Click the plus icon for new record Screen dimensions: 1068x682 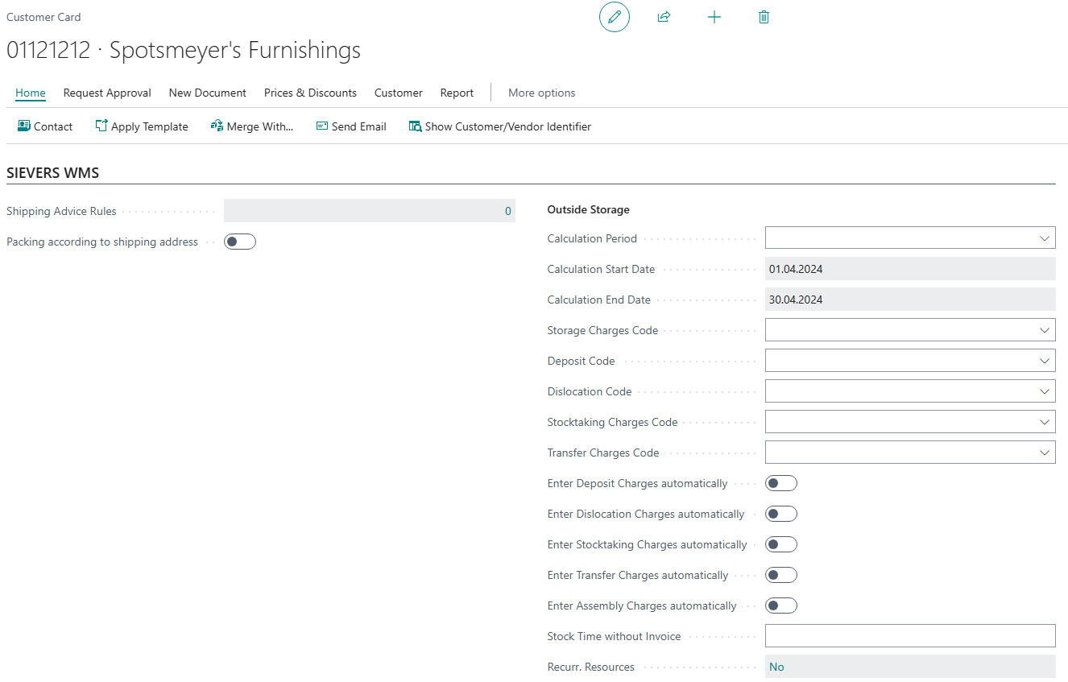click(x=714, y=17)
